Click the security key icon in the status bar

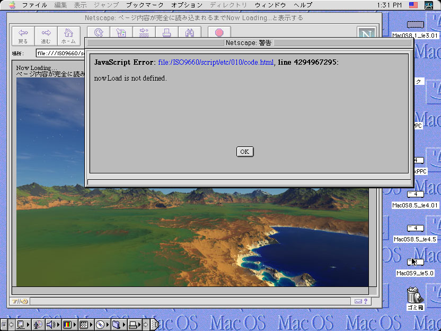(20, 301)
